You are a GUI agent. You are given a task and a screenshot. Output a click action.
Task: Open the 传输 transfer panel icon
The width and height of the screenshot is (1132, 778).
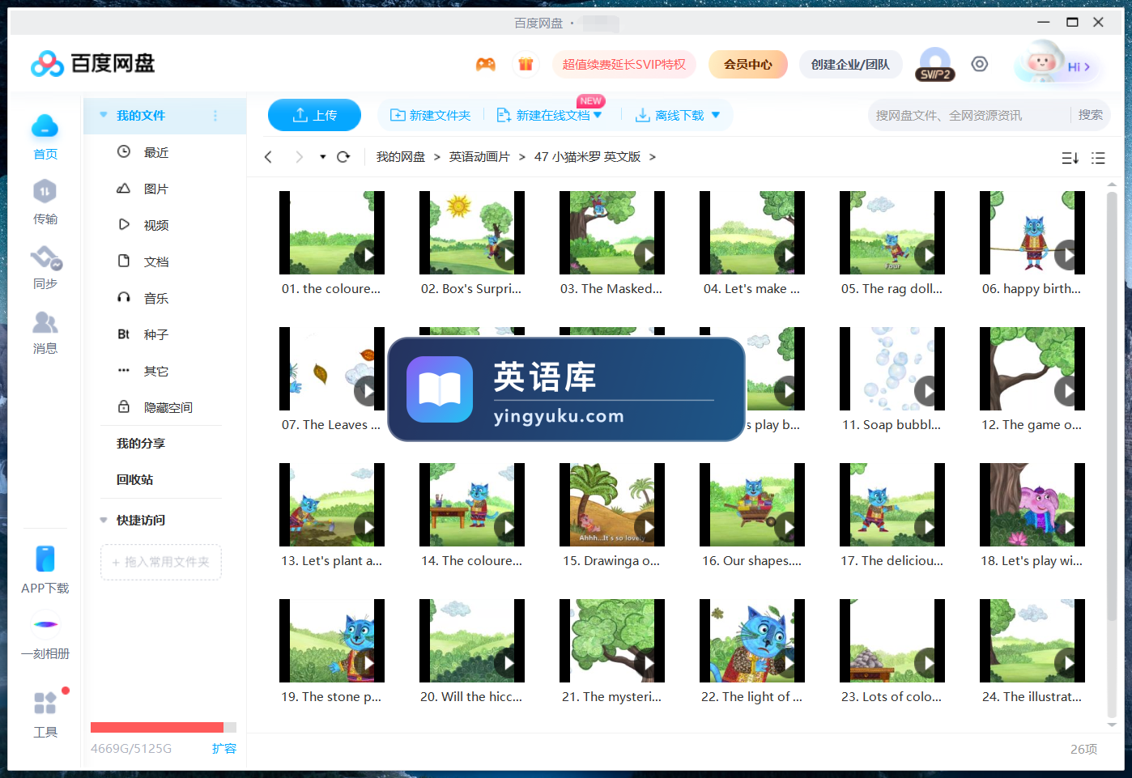(45, 192)
